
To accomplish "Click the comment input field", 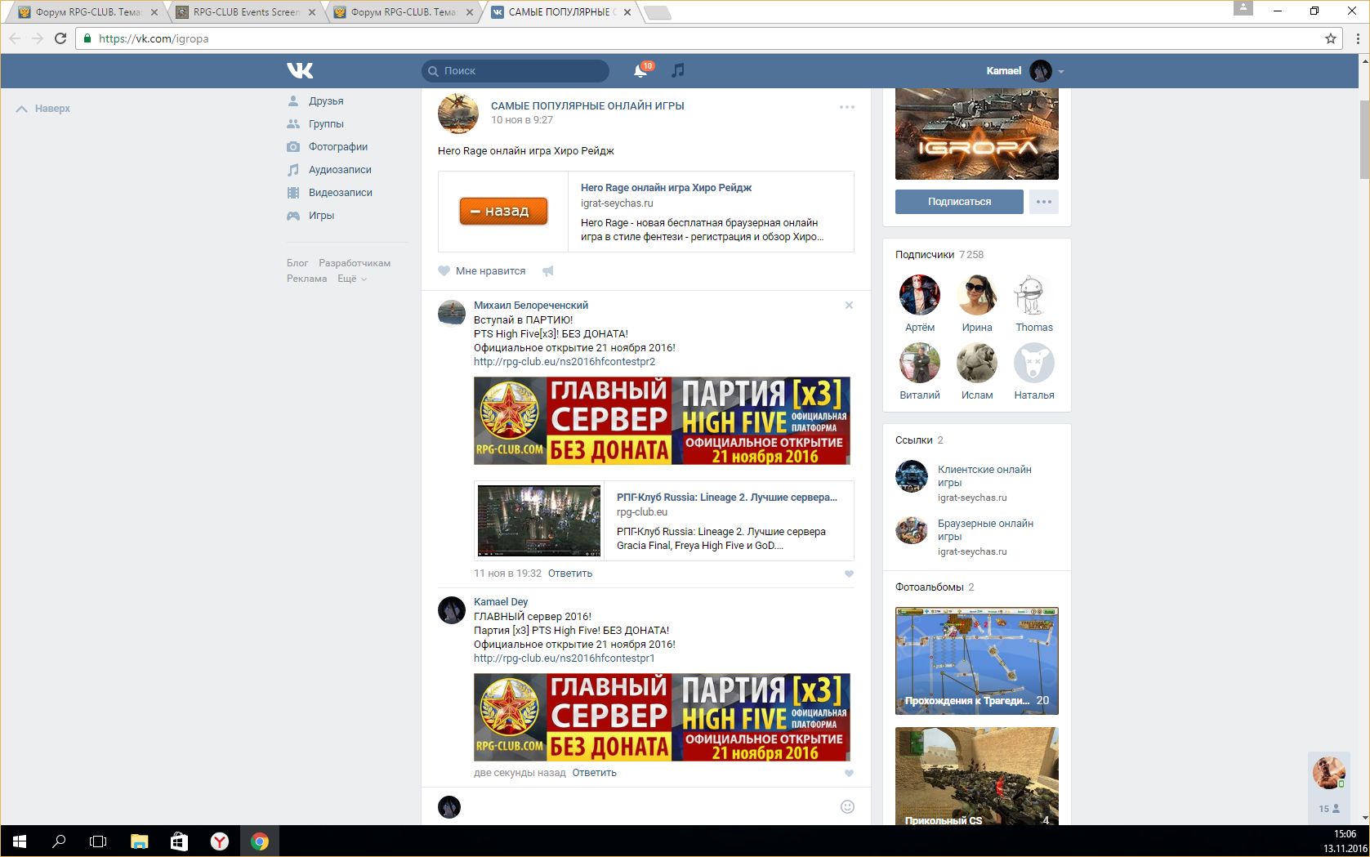I will click(651, 807).
